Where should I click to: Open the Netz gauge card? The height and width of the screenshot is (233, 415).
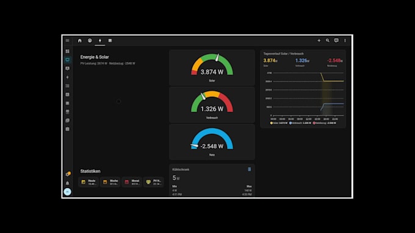212,142
